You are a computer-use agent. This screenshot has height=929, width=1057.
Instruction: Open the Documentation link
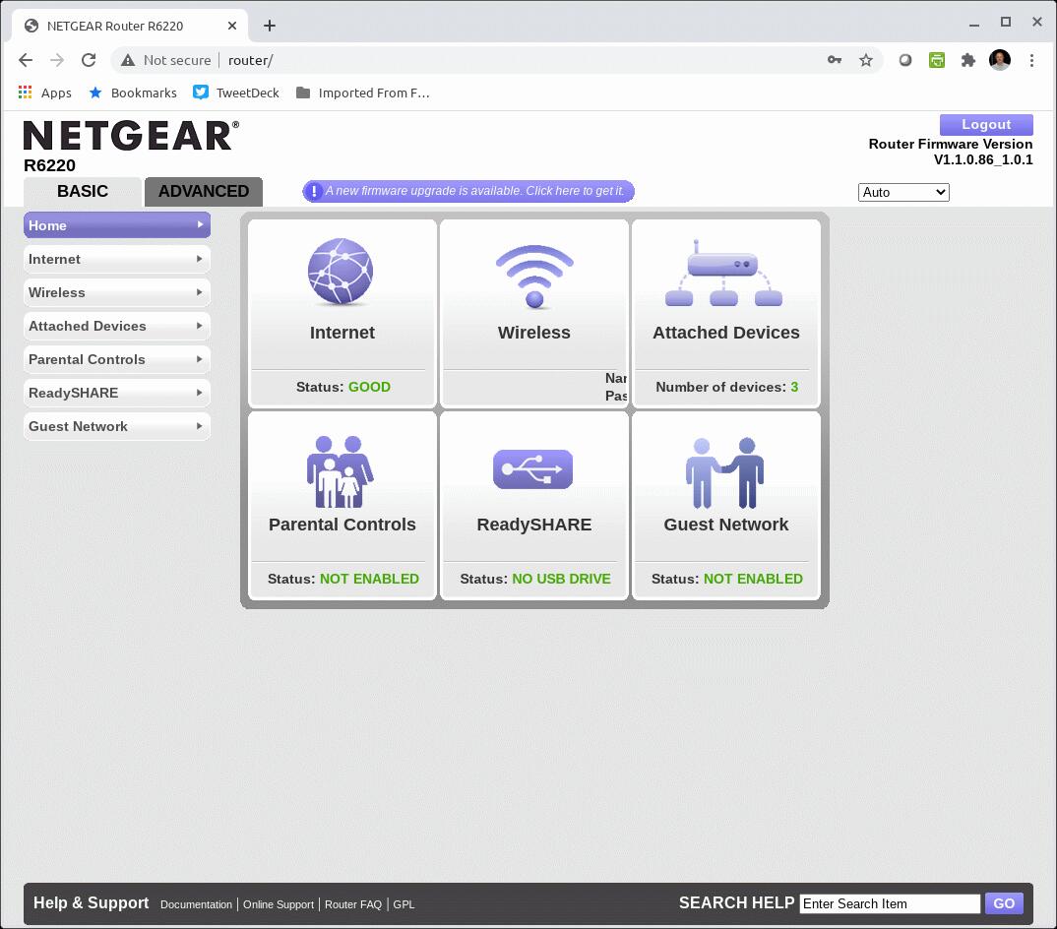196,904
